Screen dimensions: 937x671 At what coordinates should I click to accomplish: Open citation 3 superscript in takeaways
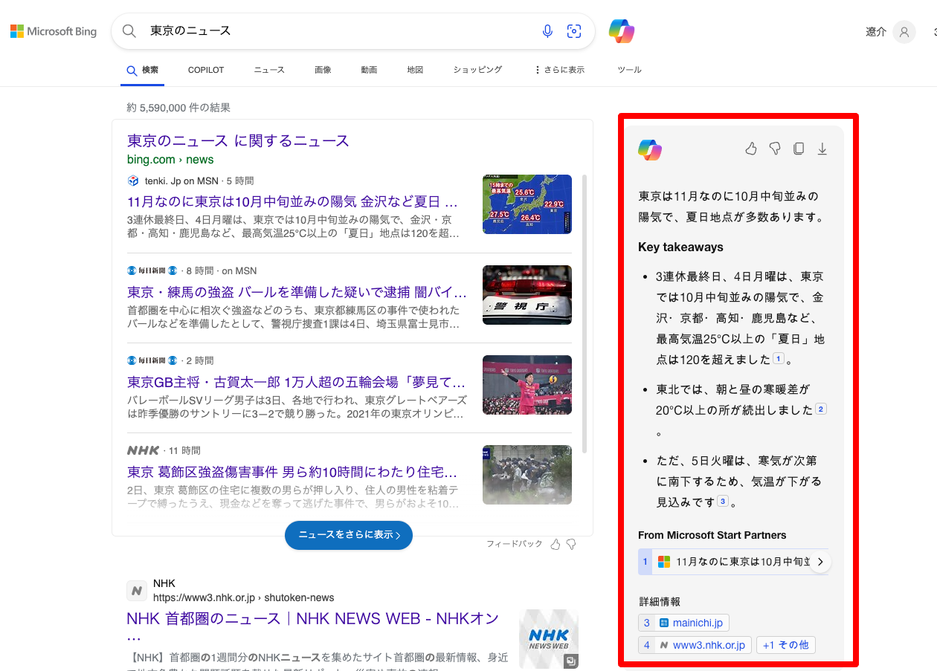pyautogui.click(x=723, y=502)
